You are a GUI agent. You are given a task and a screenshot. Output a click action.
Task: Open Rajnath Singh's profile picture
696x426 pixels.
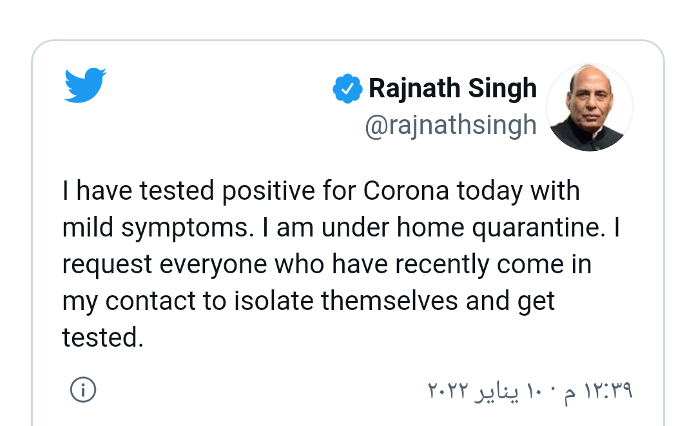[590, 107]
